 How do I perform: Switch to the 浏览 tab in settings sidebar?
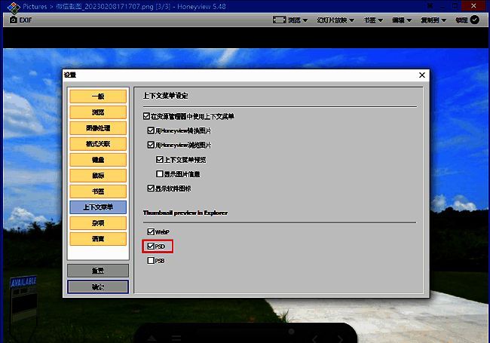(98, 112)
